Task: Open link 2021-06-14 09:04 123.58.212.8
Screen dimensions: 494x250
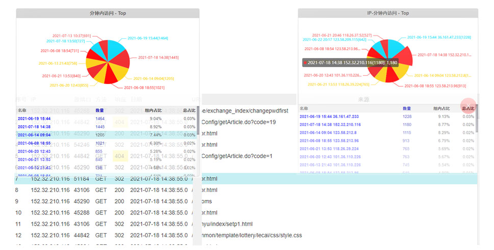Action: 328,133
